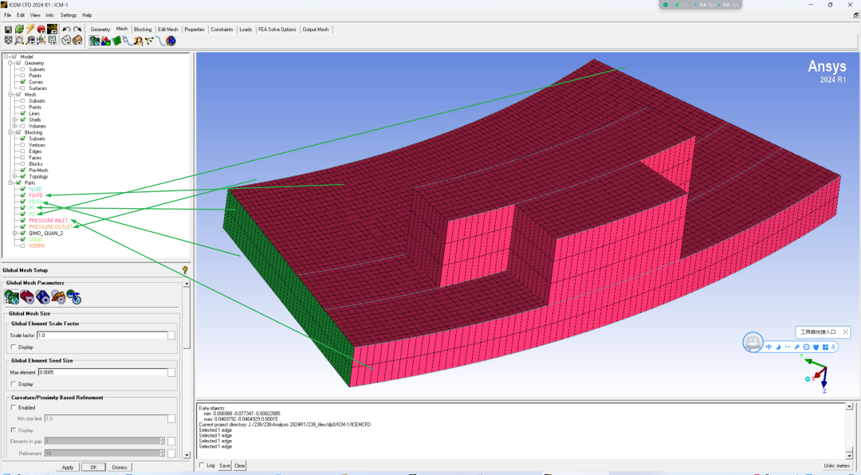The image size is (861, 475).
Task: Click Save in the message window
Action: click(x=225, y=465)
